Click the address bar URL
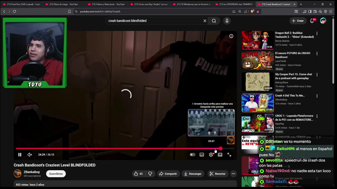Viewport: 337px width, 189px height. (x=100, y=12)
